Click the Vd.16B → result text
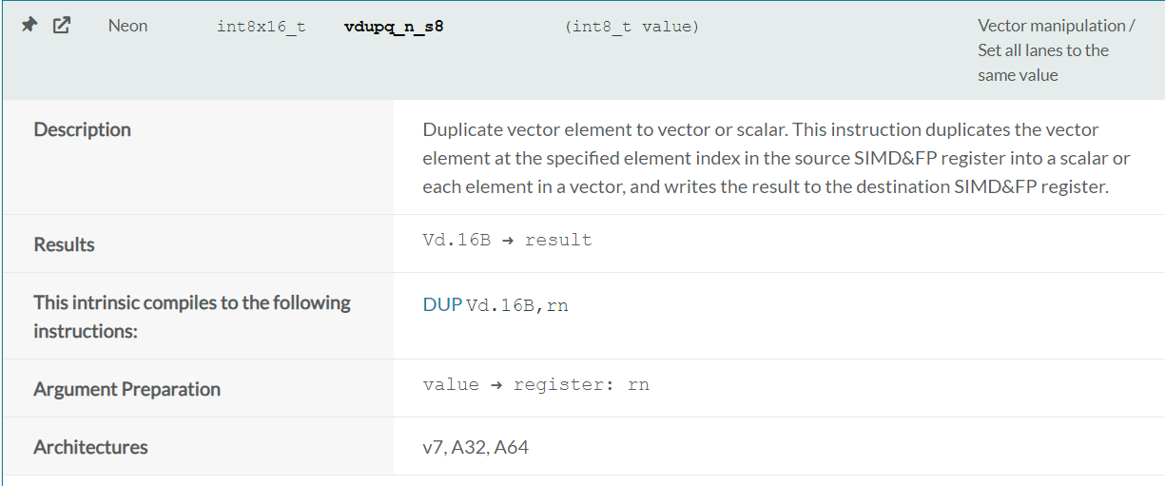 point(507,240)
